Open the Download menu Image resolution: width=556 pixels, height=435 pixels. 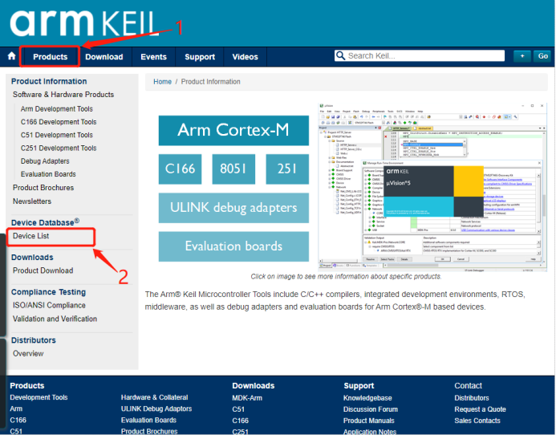[103, 57]
